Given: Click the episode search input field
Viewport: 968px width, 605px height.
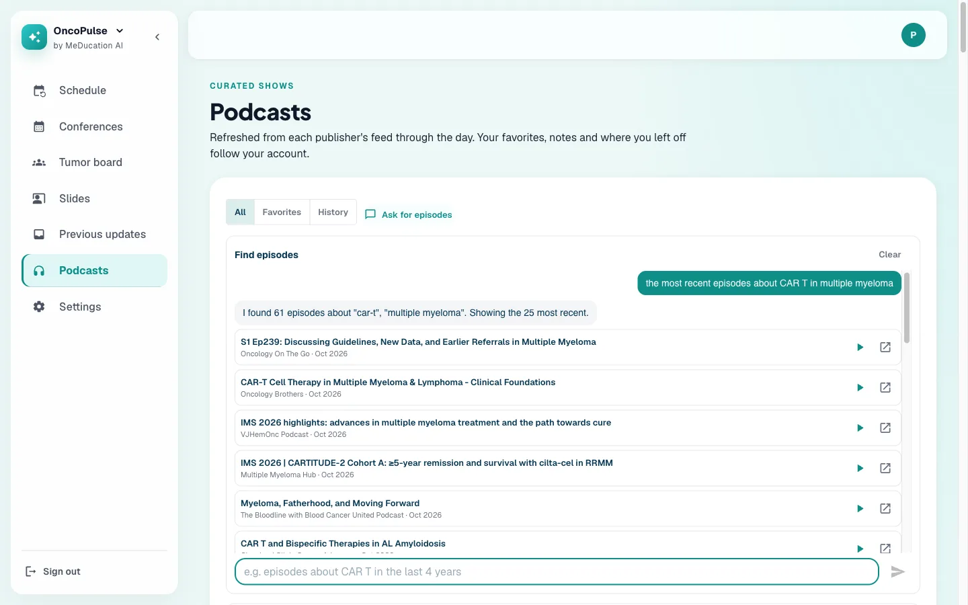Looking at the screenshot, I should tap(557, 572).
